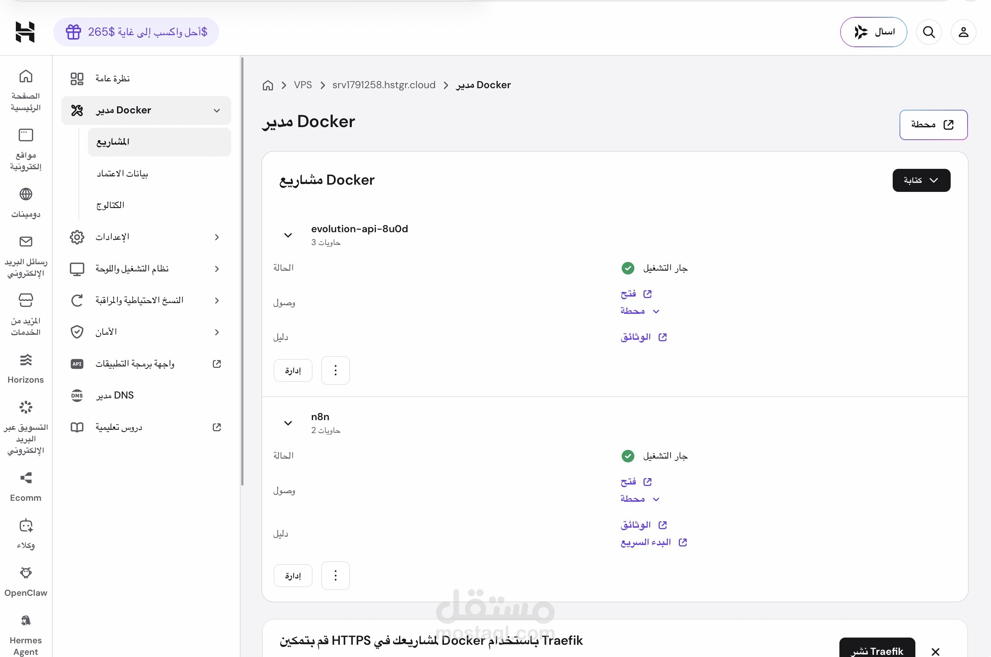Open دروس تعليمية tutorials link
991x657 pixels.
click(146, 427)
